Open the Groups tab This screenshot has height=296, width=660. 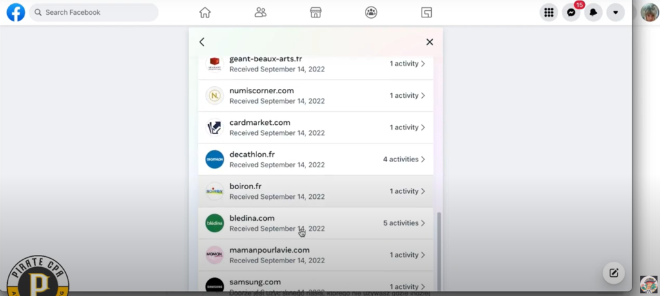(371, 13)
